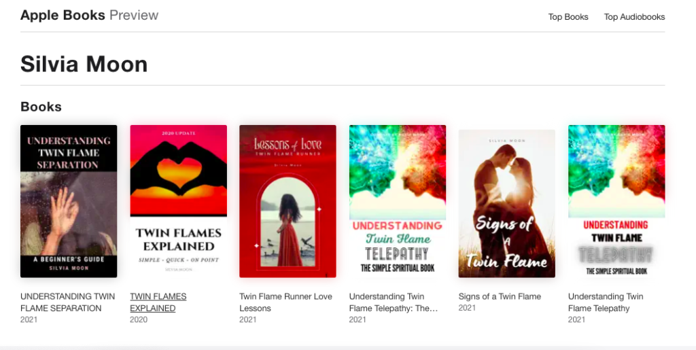Open the Top Books page
Viewport: 696px width, 350px height.
568,17
